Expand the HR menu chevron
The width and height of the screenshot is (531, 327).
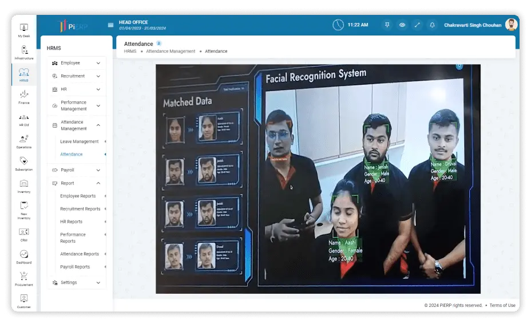click(x=98, y=89)
